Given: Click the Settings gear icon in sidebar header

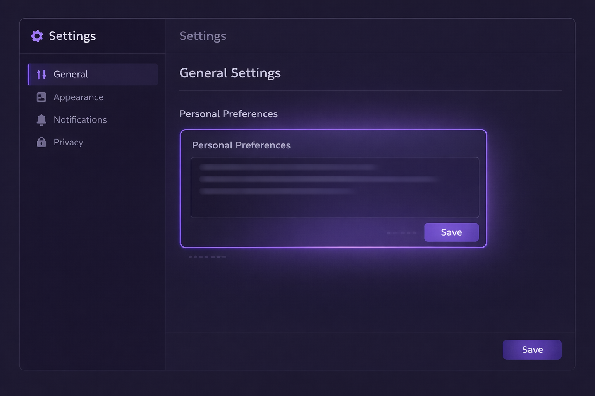Looking at the screenshot, I should click(x=37, y=36).
